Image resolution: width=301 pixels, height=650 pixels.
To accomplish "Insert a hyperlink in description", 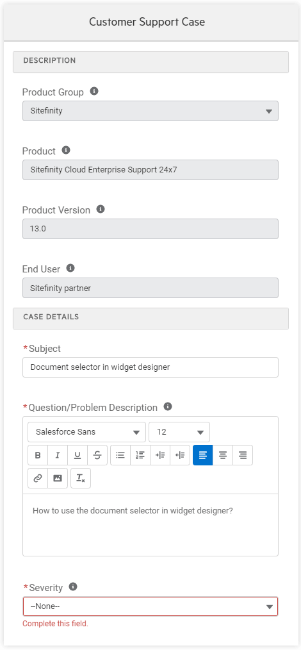I will (38, 478).
